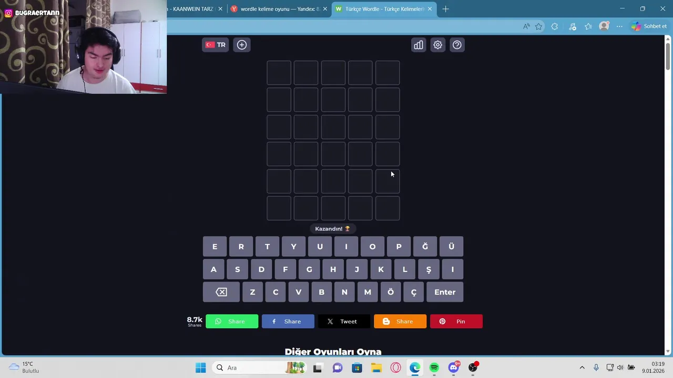The width and height of the screenshot is (673, 378).
Task: Click the microphone tray icon
Action: click(596, 367)
